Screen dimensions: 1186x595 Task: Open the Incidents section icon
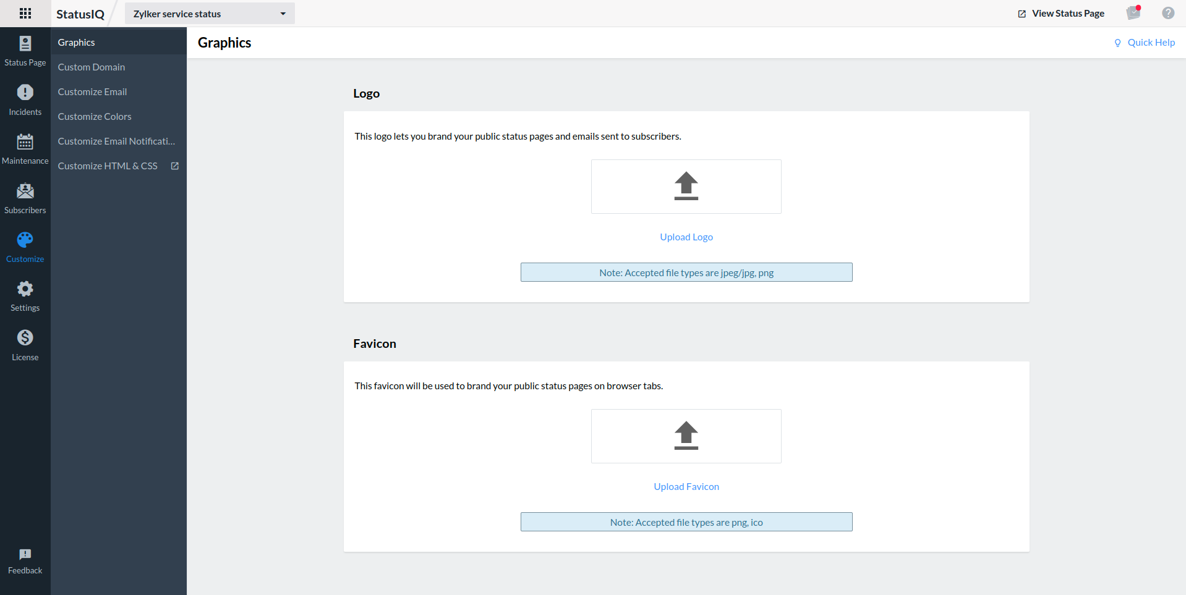click(25, 93)
